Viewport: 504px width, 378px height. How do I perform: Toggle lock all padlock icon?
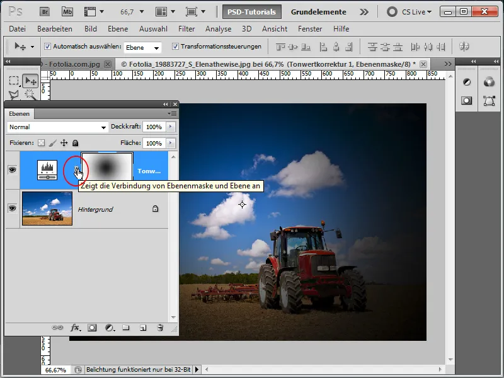pos(75,143)
